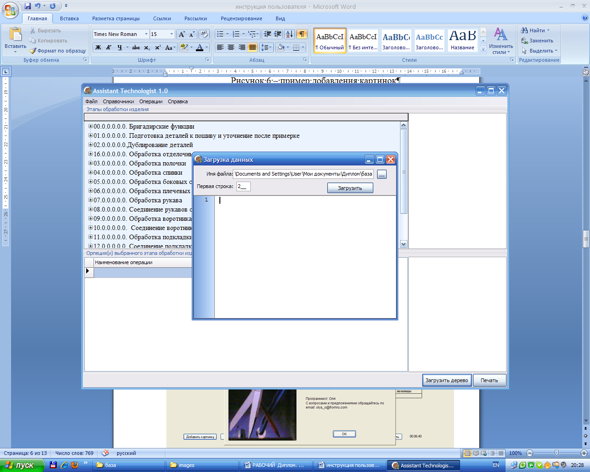590x472 pixels.
Task: Expand tree node 07.0.0.0.0.0. Обработка рукава
Action: pyautogui.click(x=91, y=200)
